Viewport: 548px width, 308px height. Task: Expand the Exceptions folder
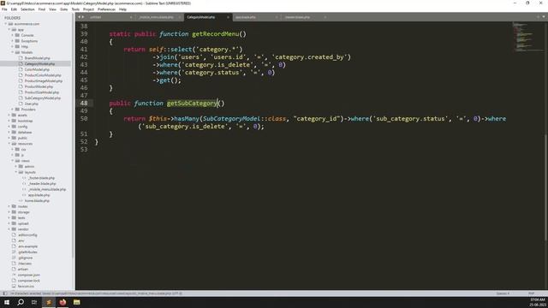pyautogui.click(x=13, y=41)
